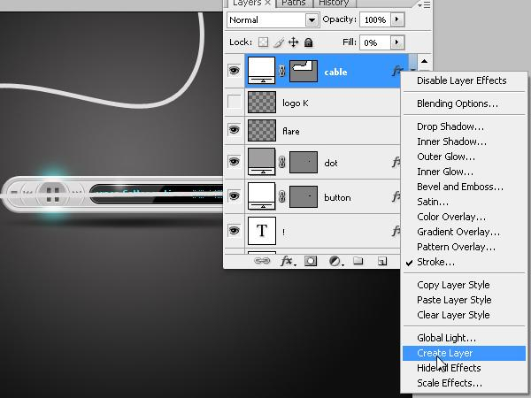The image size is (531, 398).
Task: Click the link layers icon at panel bottom
Action: [x=262, y=261]
